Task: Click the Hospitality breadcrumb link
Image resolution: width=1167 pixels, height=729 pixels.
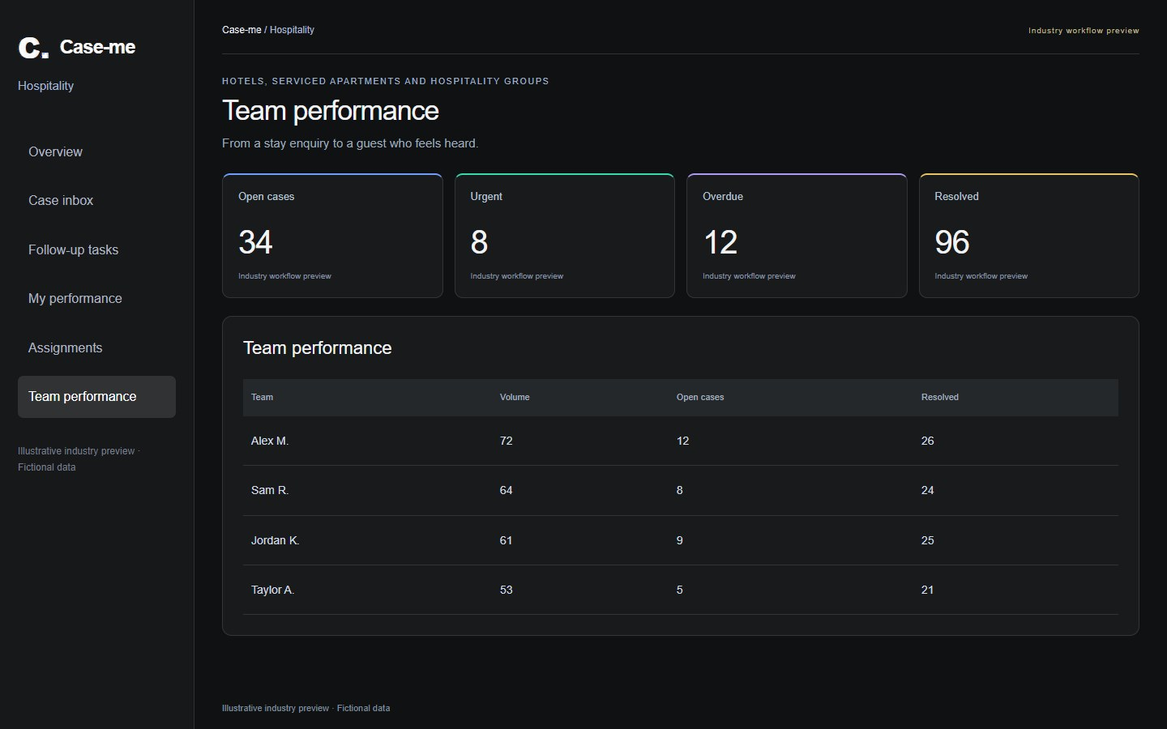Action: [x=292, y=30]
